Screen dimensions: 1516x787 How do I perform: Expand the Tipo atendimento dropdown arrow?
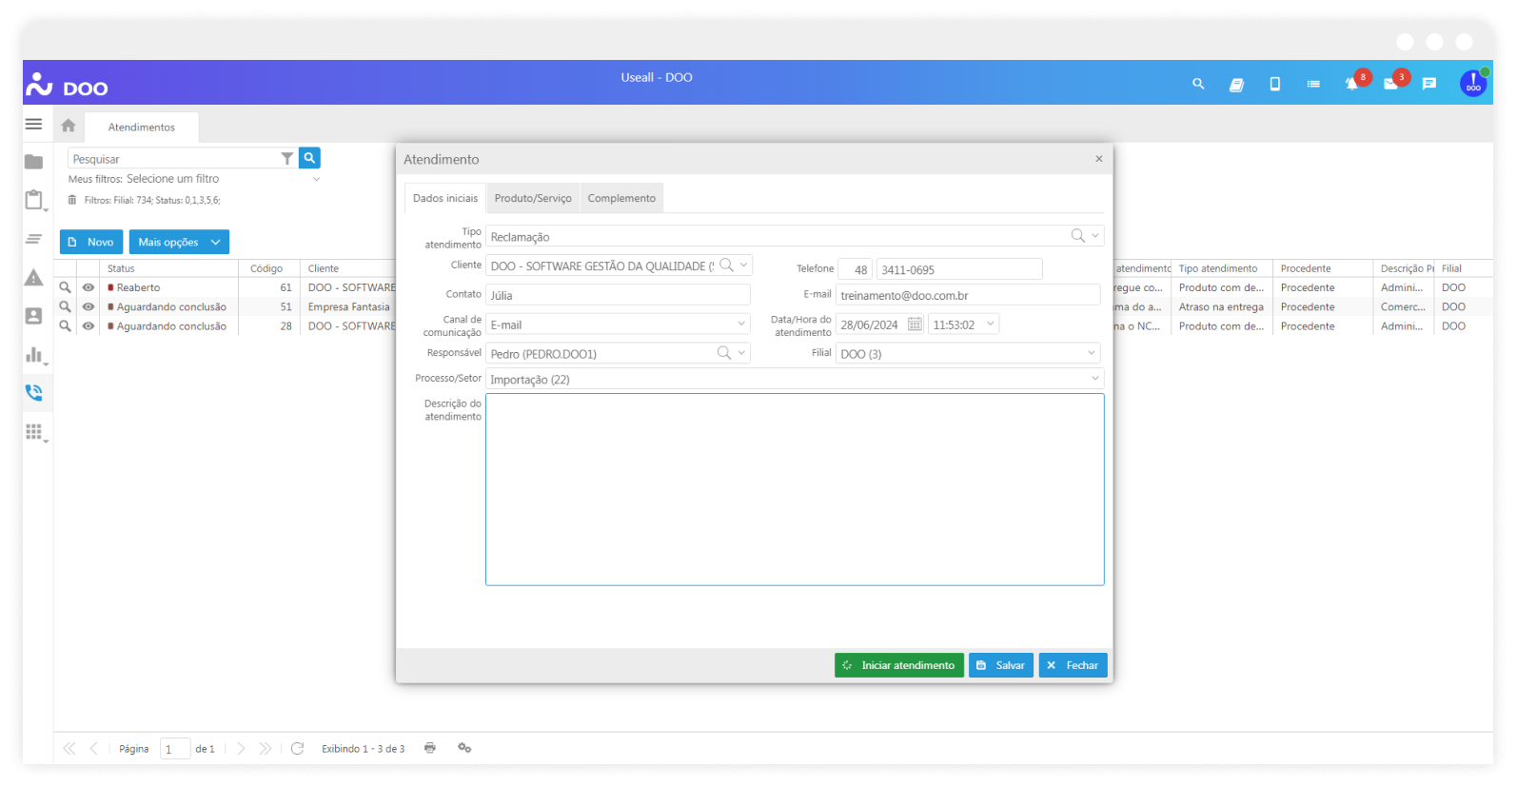pos(1095,236)
